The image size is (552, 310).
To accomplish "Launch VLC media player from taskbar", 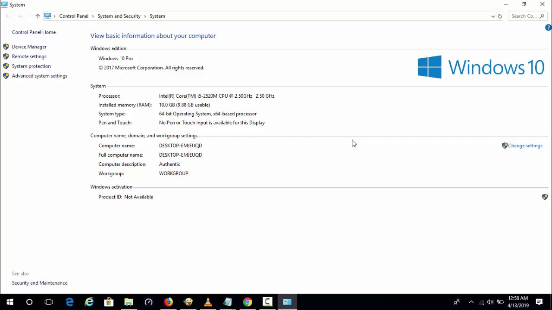I will tap(208, 302).
